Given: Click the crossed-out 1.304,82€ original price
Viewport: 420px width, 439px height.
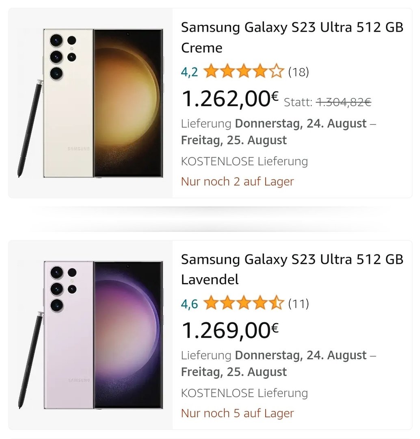Looking at the screenshot, I should tap(343, 102).
